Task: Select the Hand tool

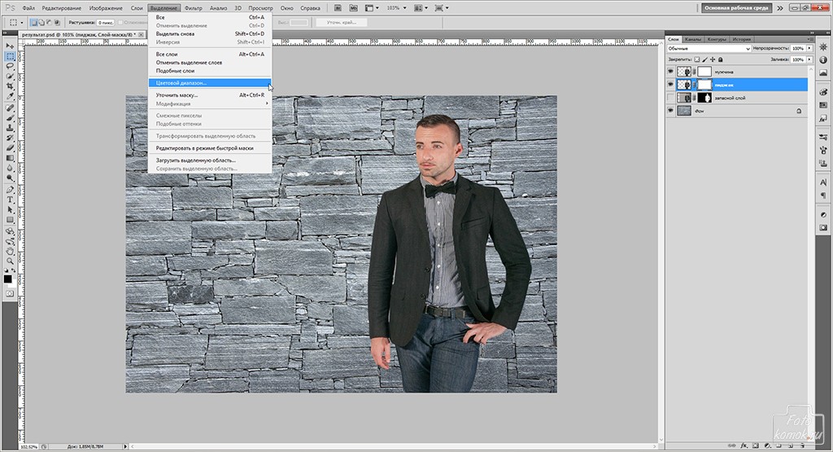Action: coord(10,251)
